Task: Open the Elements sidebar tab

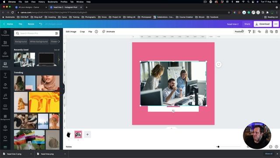Action: click(x=5, y=43)
